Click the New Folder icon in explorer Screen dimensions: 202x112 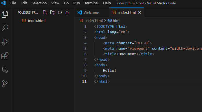(x=52, y=12)
